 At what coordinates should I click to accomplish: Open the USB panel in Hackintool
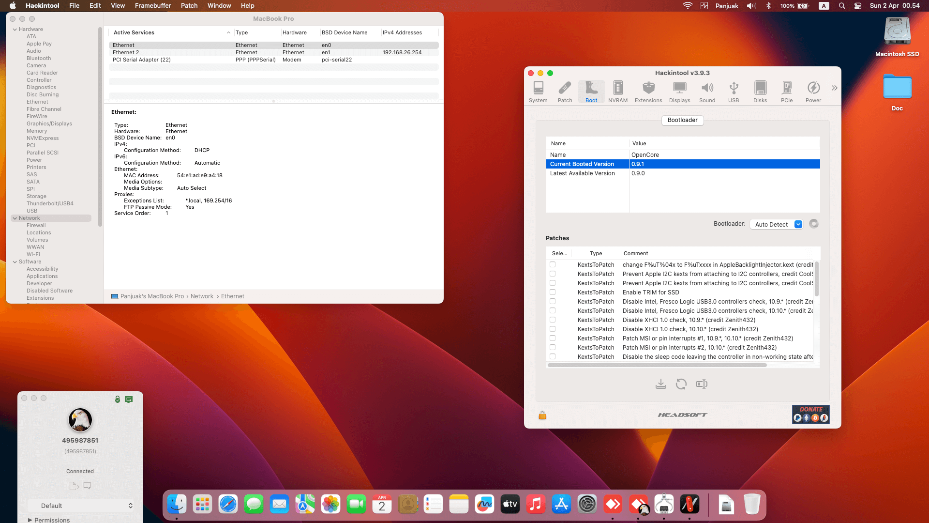point(734,91)
